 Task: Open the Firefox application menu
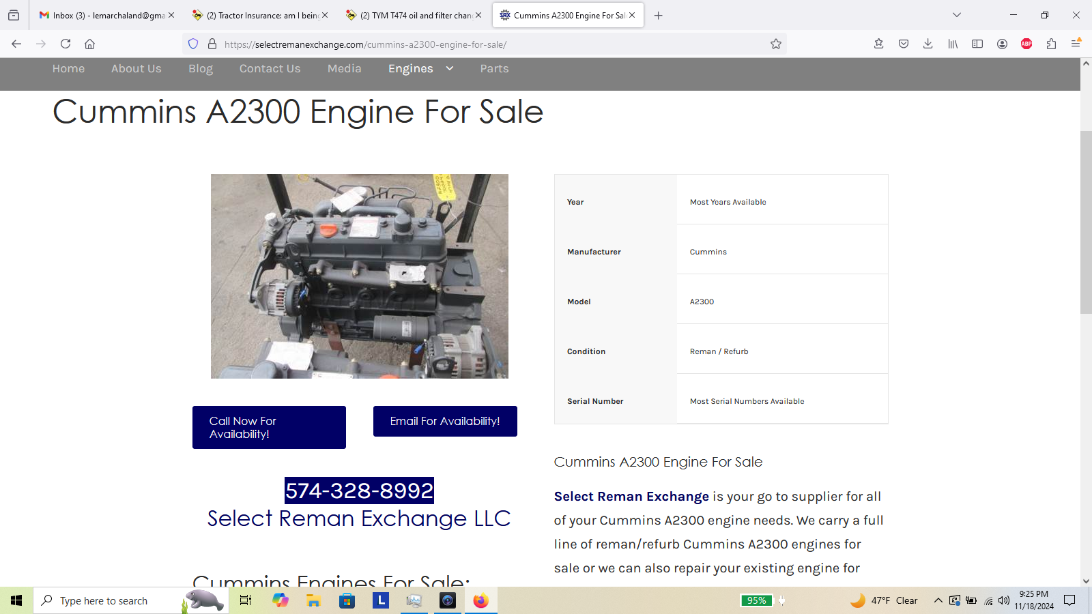pyautogui.click(x=1076, y=44)
